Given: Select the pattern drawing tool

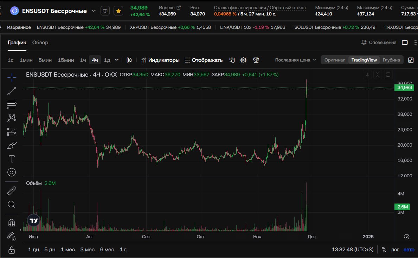Looking at the screenshot, I should point(12,118).
